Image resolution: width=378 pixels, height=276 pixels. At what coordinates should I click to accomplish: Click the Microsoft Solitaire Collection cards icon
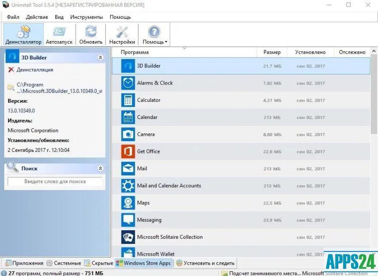coord(128,237)
